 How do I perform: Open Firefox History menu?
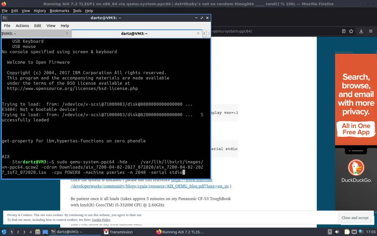(x=40, y=11)
